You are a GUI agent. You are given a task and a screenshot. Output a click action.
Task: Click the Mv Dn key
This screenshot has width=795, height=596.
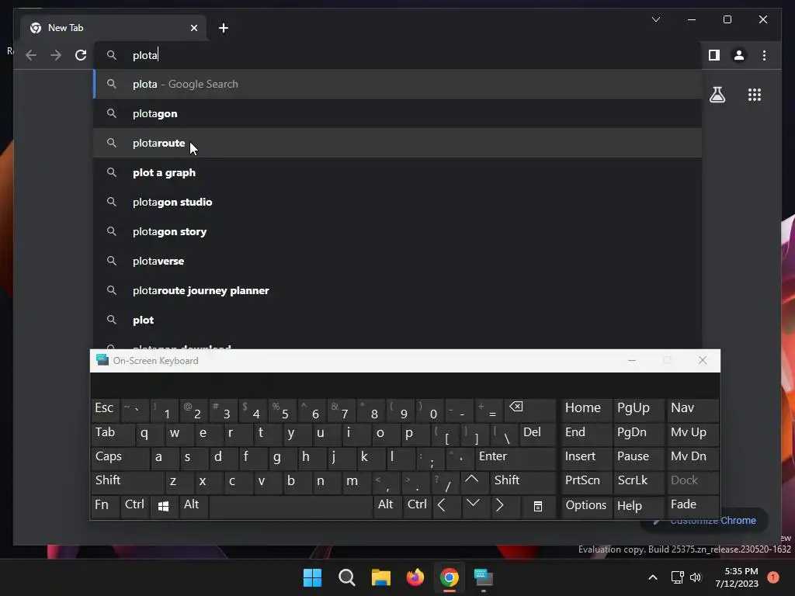click(x=692, y=458)
